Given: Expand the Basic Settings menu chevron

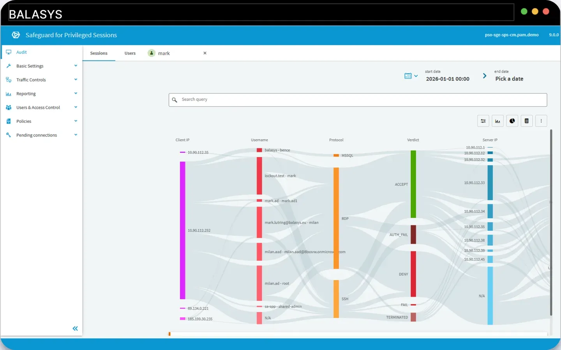Looking at the screenshot, I should point(76,66).
